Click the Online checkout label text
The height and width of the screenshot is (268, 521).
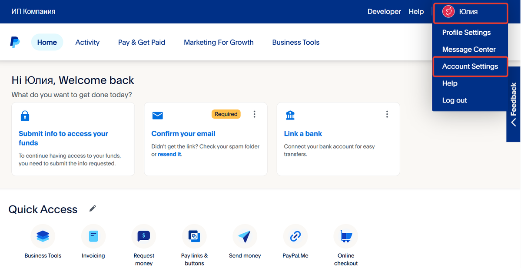[x=346, y=259]
